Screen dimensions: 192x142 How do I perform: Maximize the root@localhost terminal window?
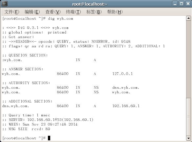click(x=181, y=4)
